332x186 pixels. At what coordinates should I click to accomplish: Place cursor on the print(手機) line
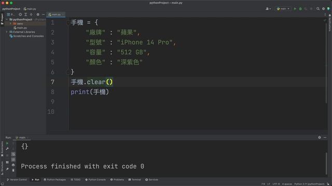coord(90,92)
